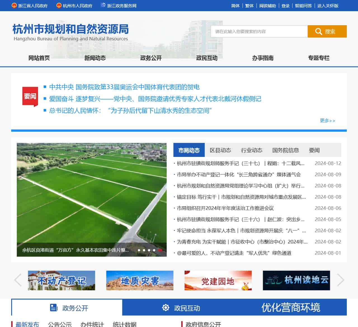Open 办事指南 navigation item

[263, 58]
